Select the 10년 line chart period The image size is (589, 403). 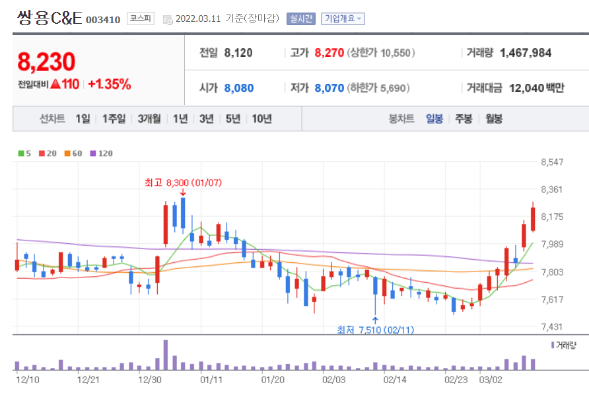[x=262, y=119]
